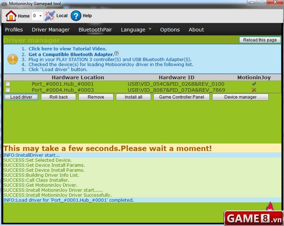The width and height of the screenshot is (284, 226).
Task: Select Port_#0001.Hub_#0001 hardware location text
Action: pyautogui.click(x=63, y=84)
